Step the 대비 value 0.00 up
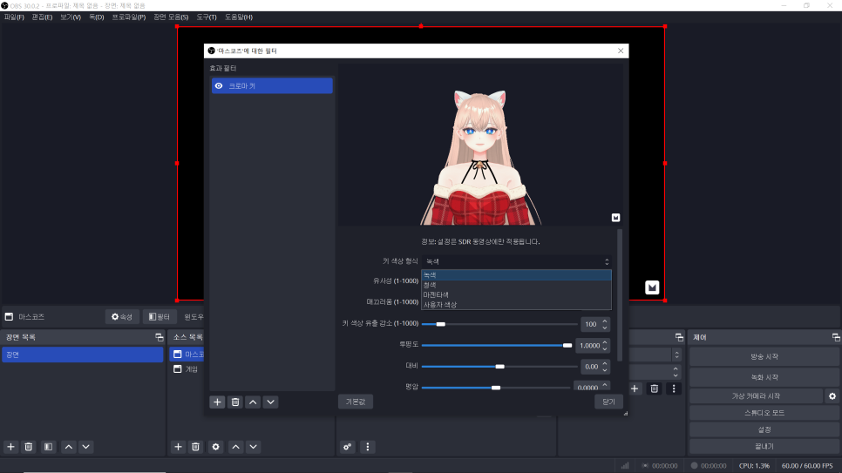842x473 pixels. [x=605, y=363]
